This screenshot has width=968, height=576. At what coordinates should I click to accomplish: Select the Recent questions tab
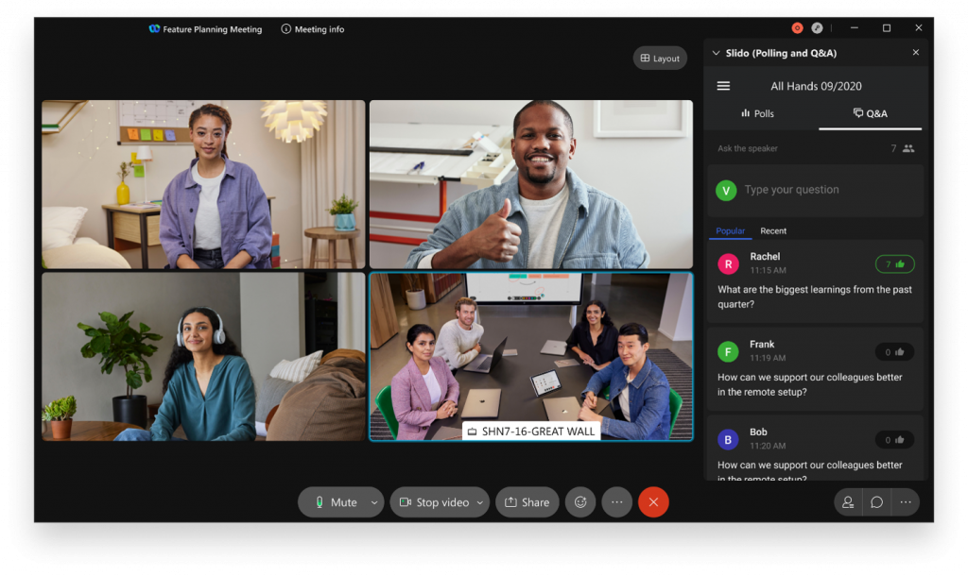pyautogui.click(x=773, y=231)
